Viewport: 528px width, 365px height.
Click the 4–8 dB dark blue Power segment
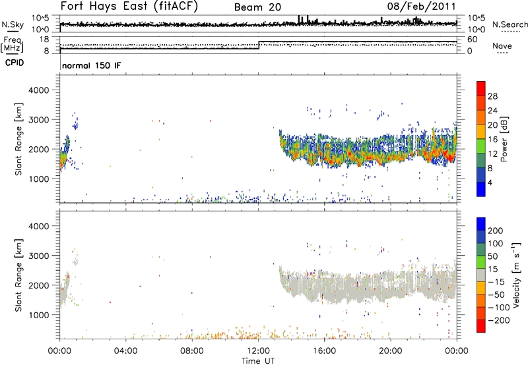coord(481,175)
